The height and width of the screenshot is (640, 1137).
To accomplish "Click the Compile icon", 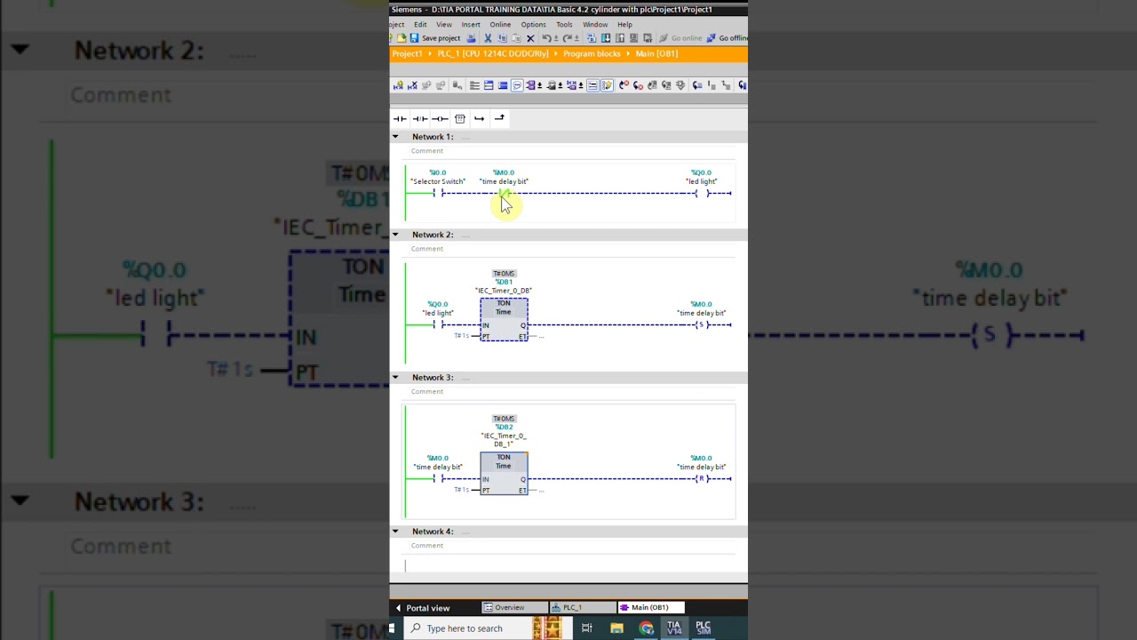I will (x=592, y=38).
